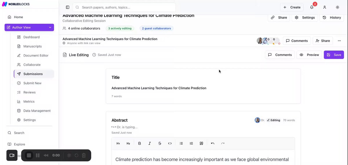Click '4 online collaborators' text
Screen dimensions: 348x165
click(84, 28)
